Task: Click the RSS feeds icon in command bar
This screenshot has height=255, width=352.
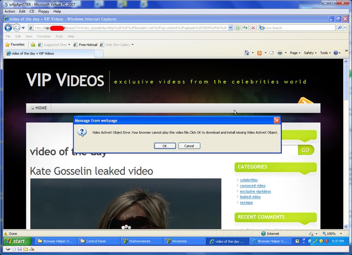Action: [x=259, y=53]
